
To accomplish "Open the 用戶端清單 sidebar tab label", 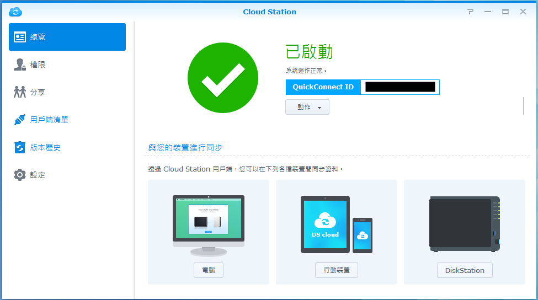I will coord(49,120).
